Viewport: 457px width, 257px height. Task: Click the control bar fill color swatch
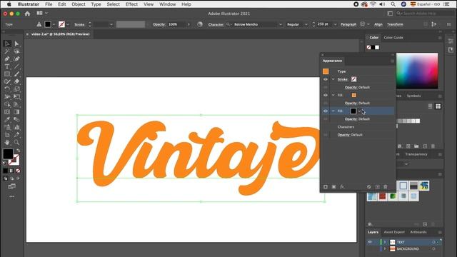pyautogui.click(x=48, y=24)
